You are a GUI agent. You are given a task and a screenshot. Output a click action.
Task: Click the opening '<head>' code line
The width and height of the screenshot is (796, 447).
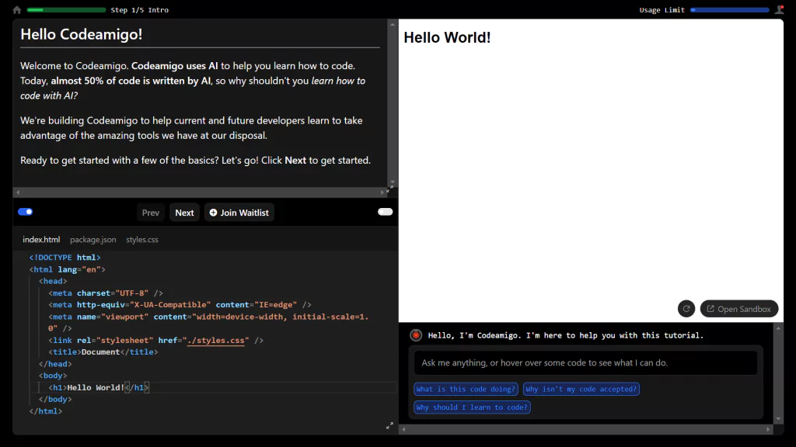point(53,281)
